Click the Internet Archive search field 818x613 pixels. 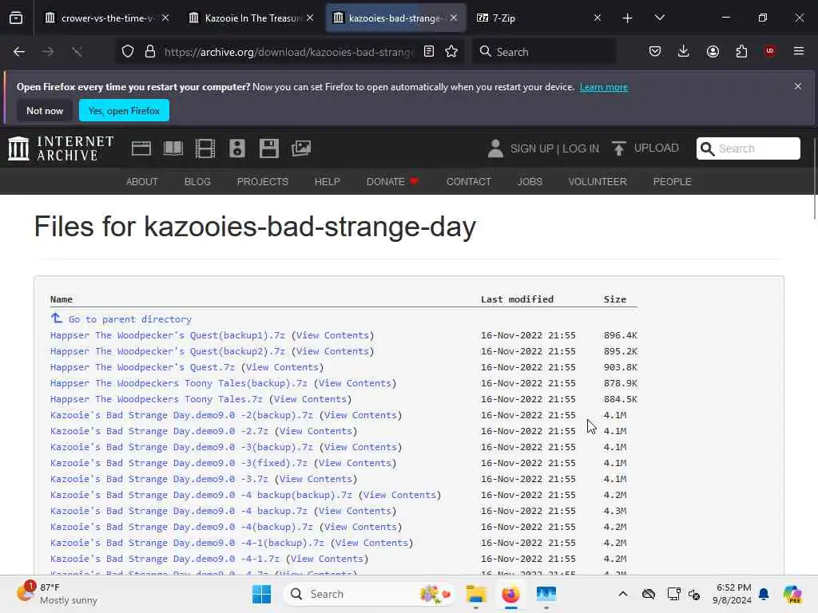(x=748, y=148)
